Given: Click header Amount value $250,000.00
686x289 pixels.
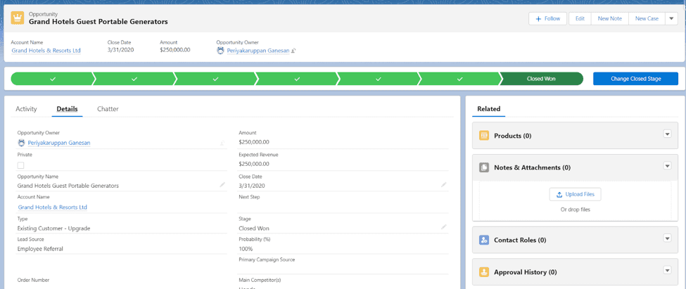Looking at the screenshot, I should point(175,50).
